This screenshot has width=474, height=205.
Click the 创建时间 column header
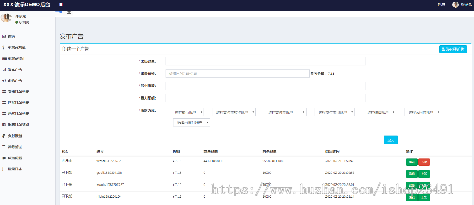[x=332, y=151]
